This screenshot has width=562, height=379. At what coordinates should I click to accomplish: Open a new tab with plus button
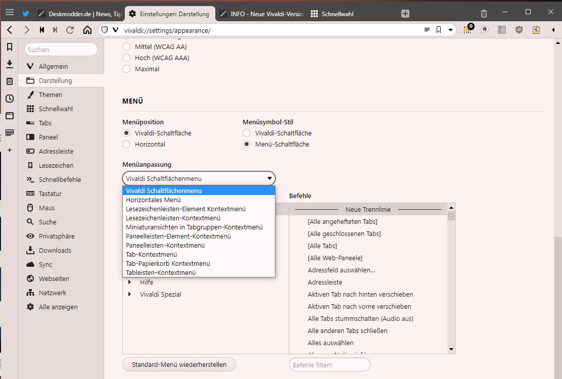[405, 14]
